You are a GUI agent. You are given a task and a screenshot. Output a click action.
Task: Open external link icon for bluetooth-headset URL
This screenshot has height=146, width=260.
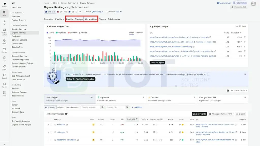click(236, 140)
